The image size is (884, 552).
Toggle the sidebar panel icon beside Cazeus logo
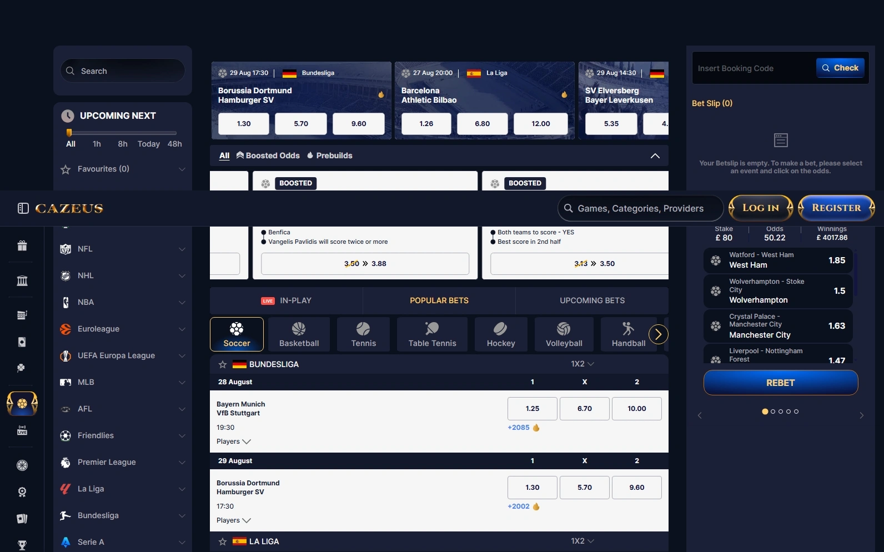pyautogui.click(x=23, y=208)
